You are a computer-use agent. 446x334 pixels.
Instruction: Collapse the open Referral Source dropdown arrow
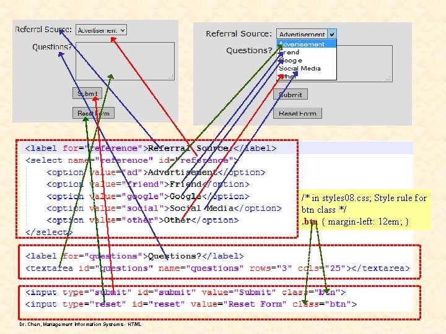click(332, 34)
